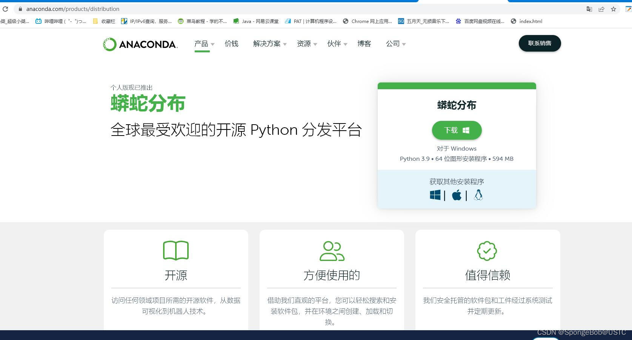Click the open book icon above 开源
The image size is (632, 340).
[x=176, y=250]
